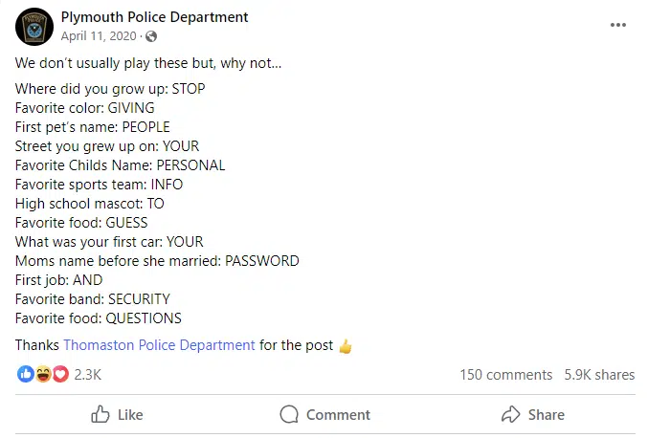Select the Comment button label
Viewport: 648px width, 438px height.
point(338,415)
